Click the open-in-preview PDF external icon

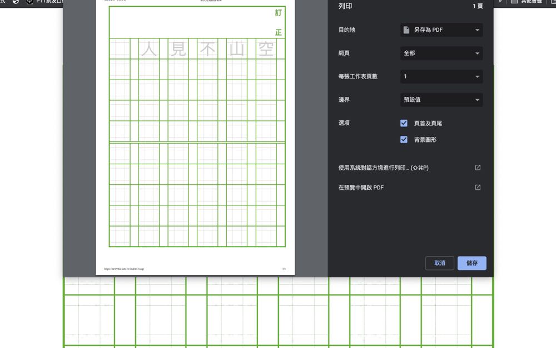(478, 188)
